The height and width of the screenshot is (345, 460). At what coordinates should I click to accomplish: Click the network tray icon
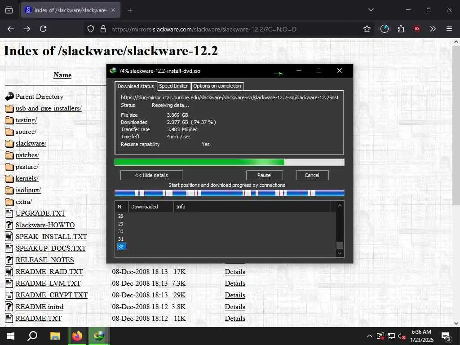coord(391,336)
